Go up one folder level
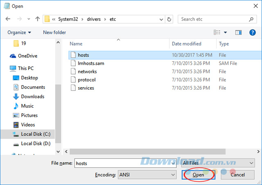 click(x=37, y=19)
